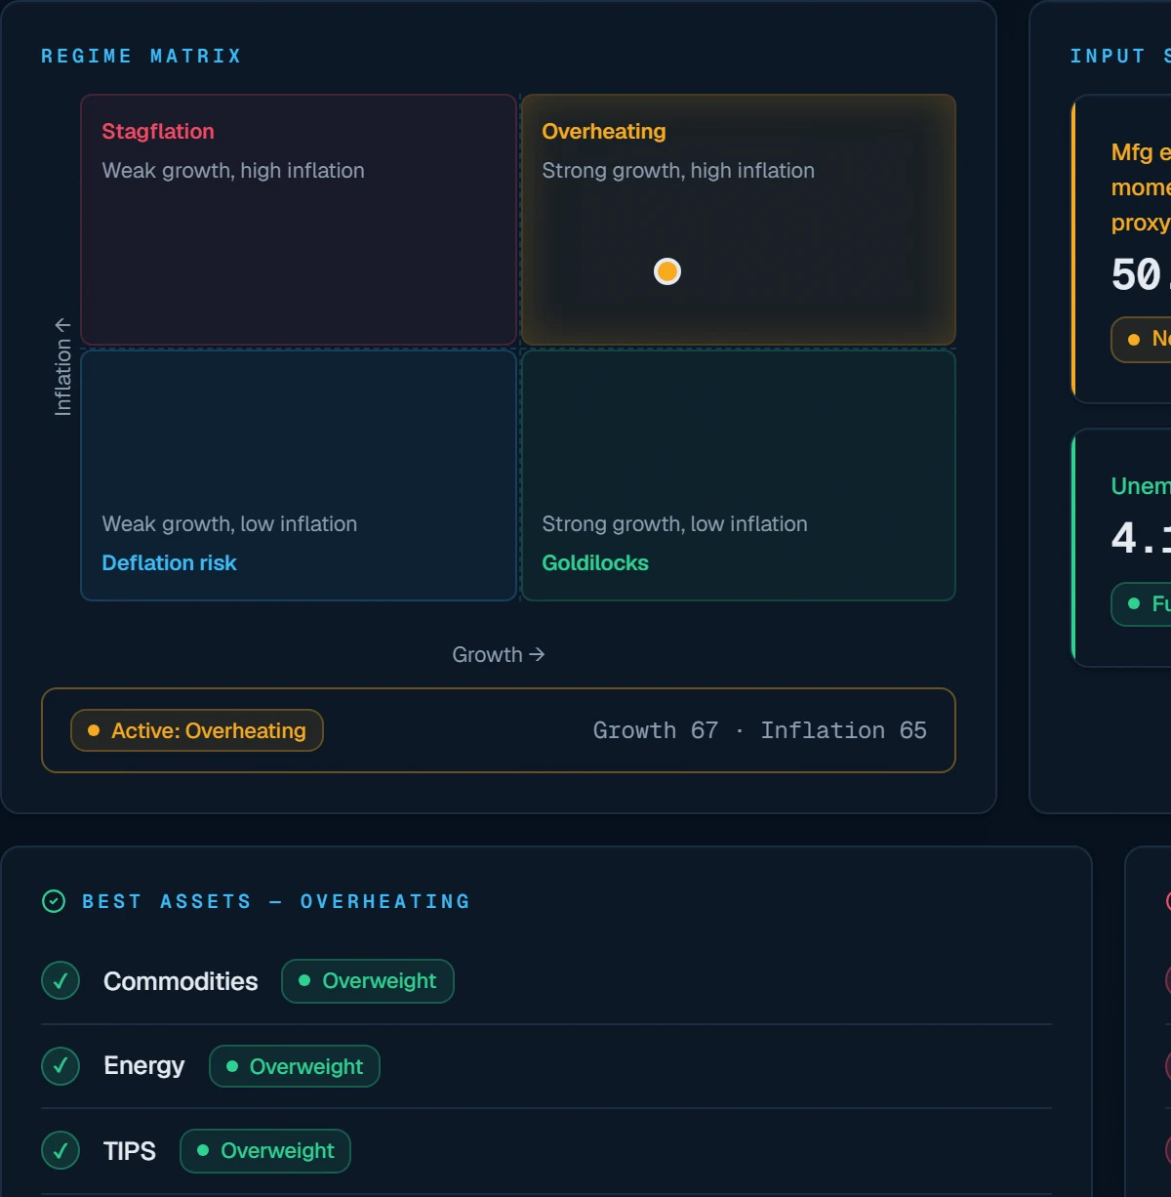Click the 'Weak growth, low inflation' description

(229, 524)
